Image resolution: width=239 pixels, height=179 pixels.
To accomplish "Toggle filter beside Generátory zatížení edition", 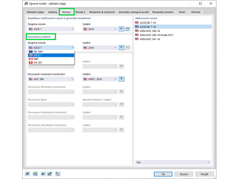I will pyautogui.click(x=121, y=48).
